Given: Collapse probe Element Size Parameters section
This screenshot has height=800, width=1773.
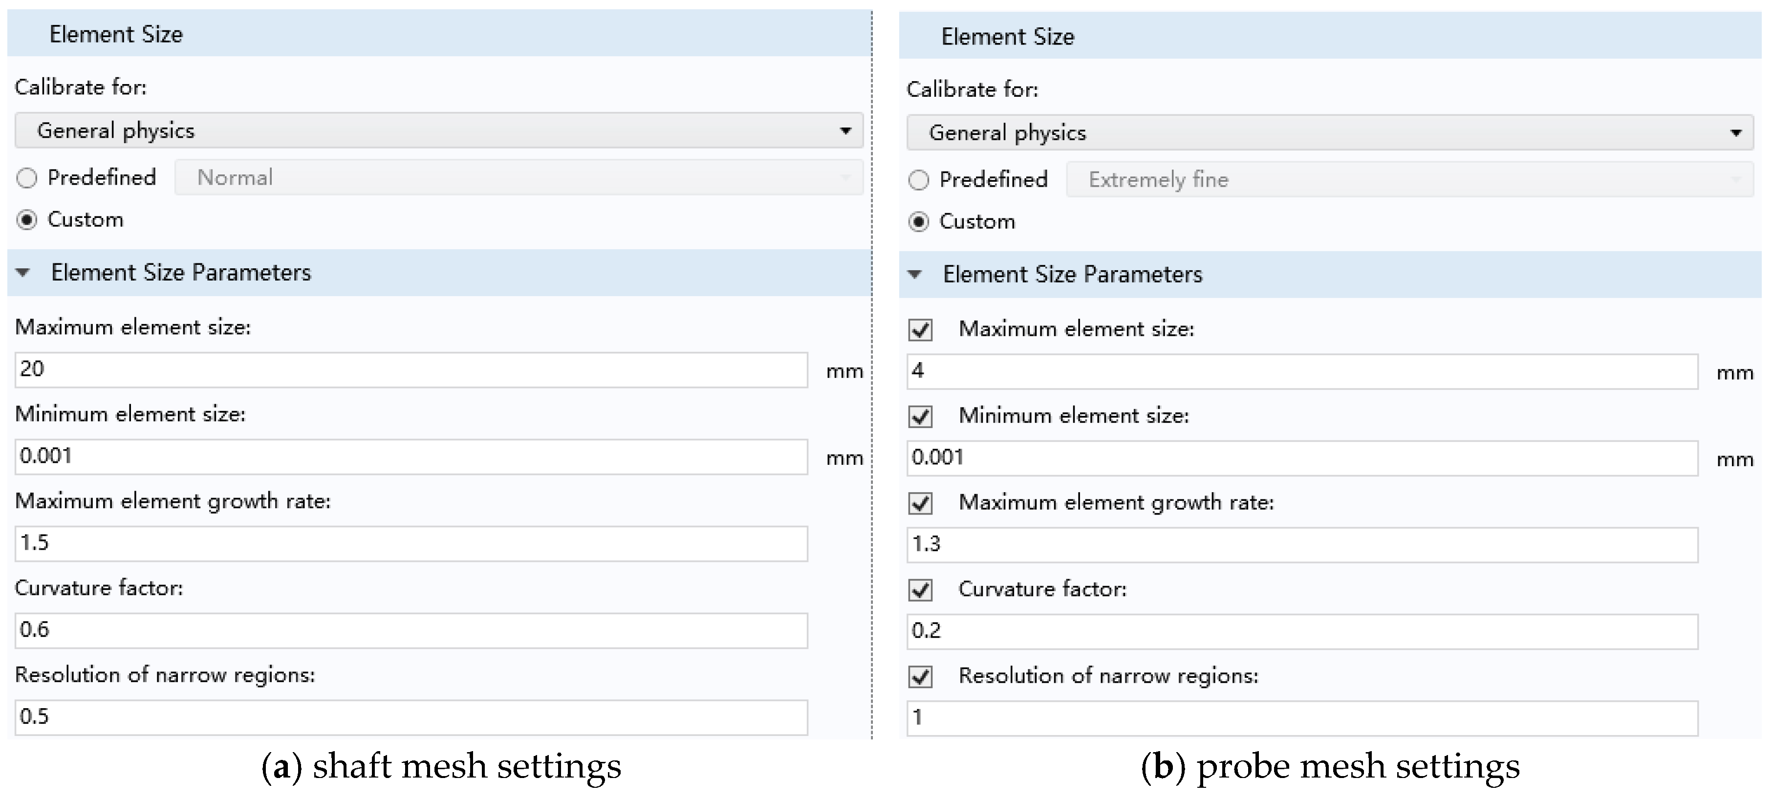Looking at the screenshot, I should pyautogui.click(x=915, y=275).
